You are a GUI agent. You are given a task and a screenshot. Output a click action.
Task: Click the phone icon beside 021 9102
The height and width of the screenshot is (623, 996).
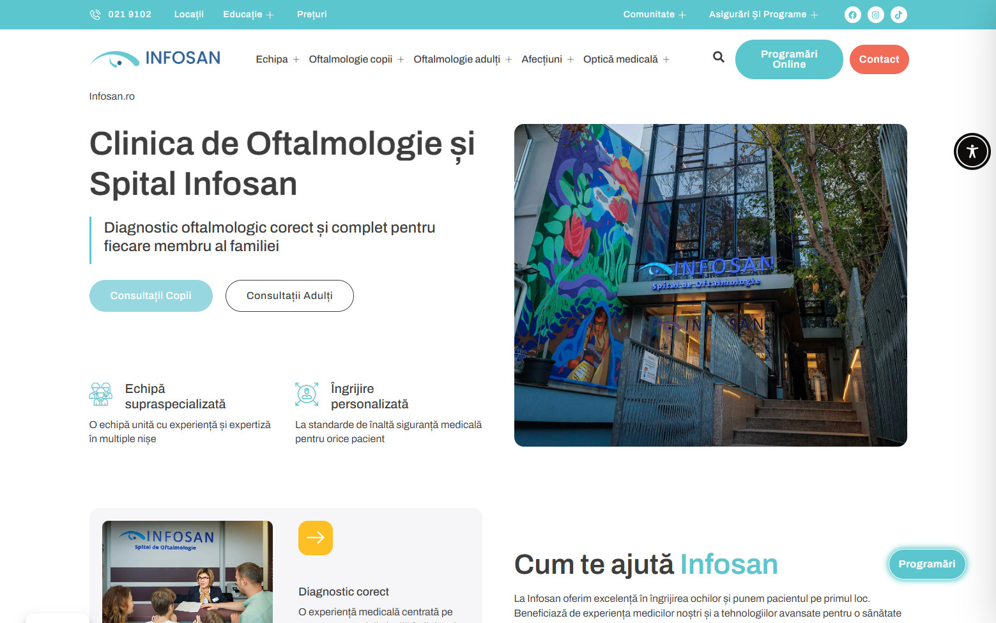[x=95, y=15]
